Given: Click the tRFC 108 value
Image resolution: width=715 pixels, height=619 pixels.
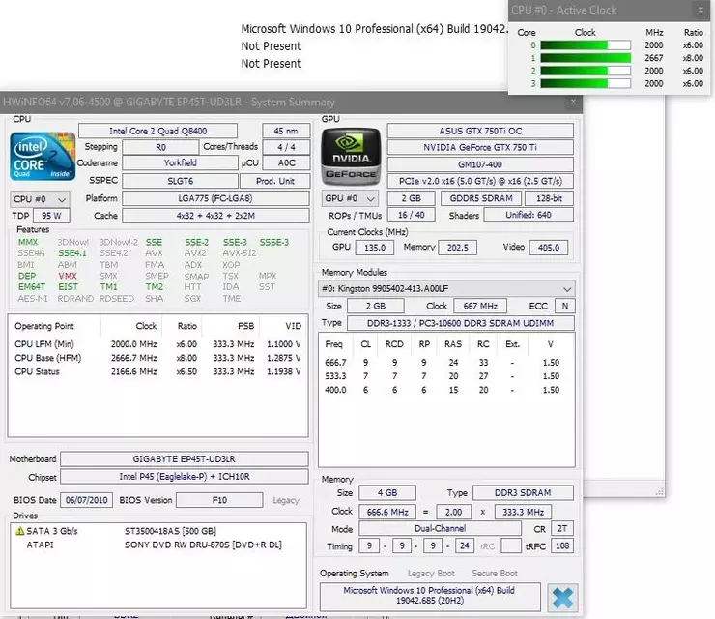Looking at the screenshot, I should [x=561, y=545].
